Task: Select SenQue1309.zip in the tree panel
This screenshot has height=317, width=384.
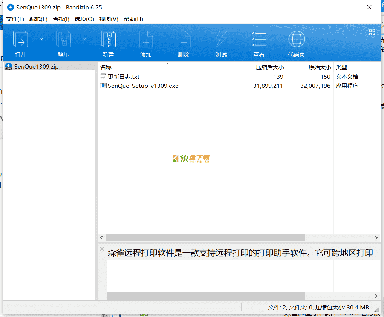Action: tap(49, 66)
